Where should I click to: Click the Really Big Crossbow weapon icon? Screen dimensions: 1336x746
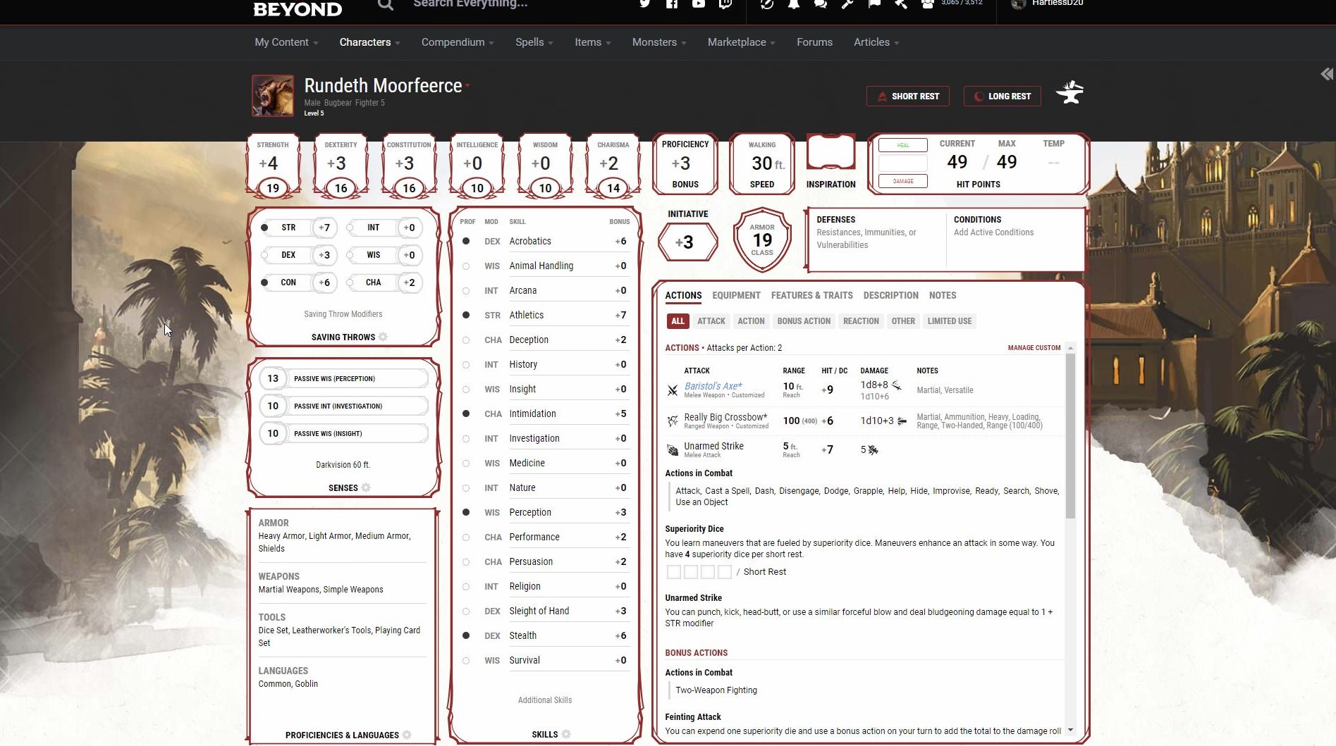(x=673, y=421)
